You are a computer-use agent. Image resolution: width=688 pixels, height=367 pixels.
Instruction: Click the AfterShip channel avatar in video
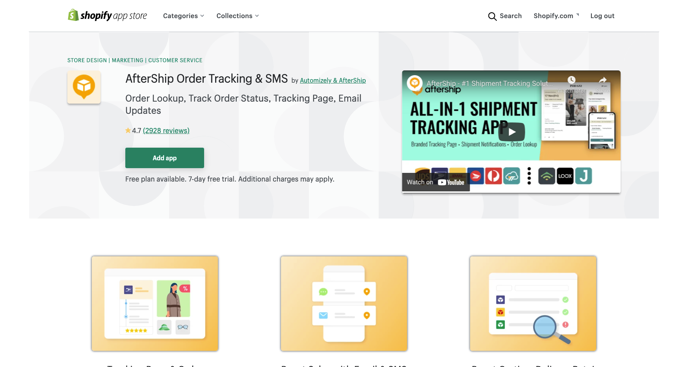click(415, 83)
